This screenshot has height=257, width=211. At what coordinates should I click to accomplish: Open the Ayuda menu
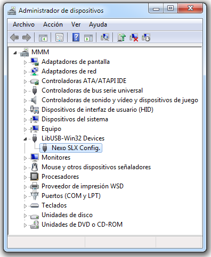pos(98,24)
